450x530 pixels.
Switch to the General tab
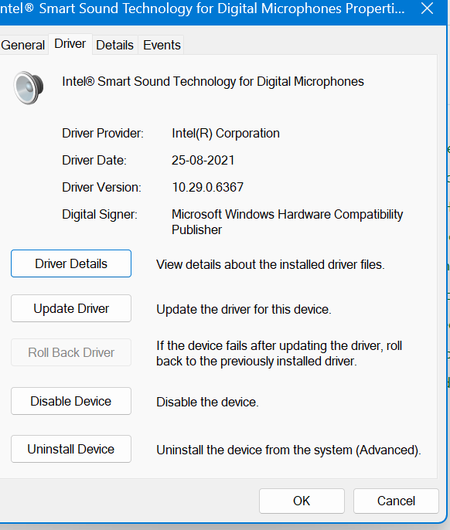click(x=22, y=45)
